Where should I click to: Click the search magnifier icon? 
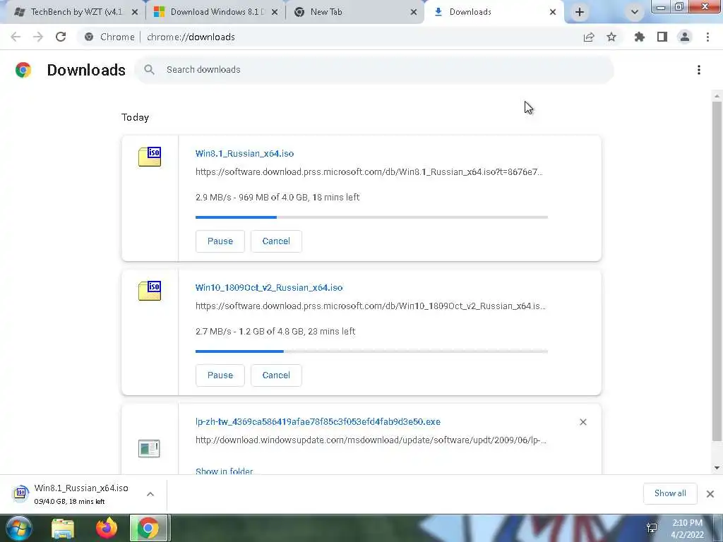coord(149,70)
